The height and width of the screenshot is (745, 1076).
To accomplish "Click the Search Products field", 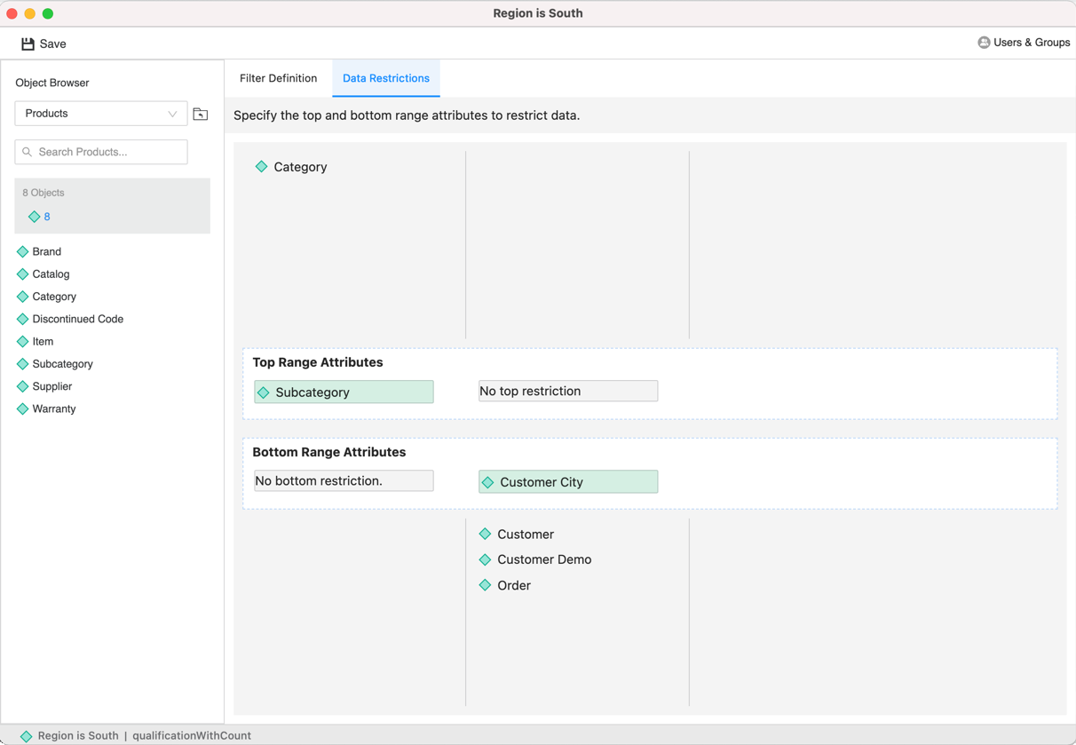I will [101, 152].
